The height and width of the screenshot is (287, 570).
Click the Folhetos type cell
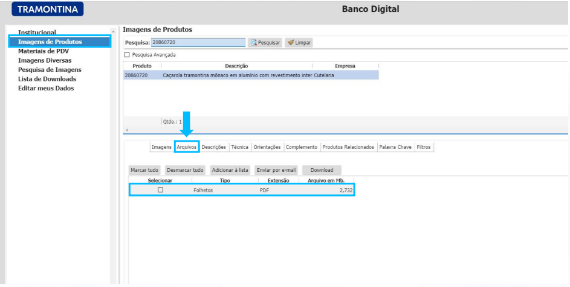[204, 190]
